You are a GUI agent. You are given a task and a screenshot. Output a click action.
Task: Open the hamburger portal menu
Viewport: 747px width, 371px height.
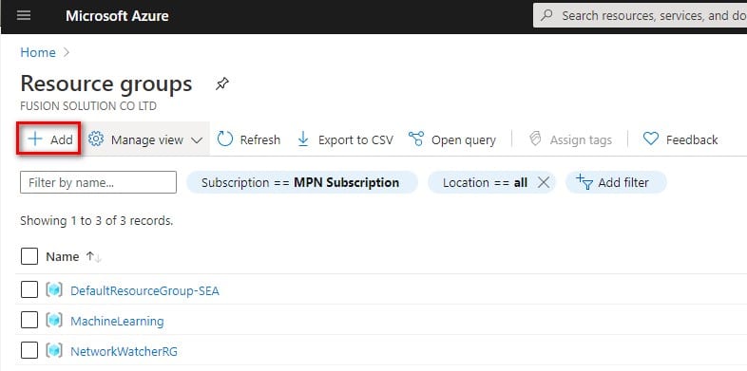(24, 16)
